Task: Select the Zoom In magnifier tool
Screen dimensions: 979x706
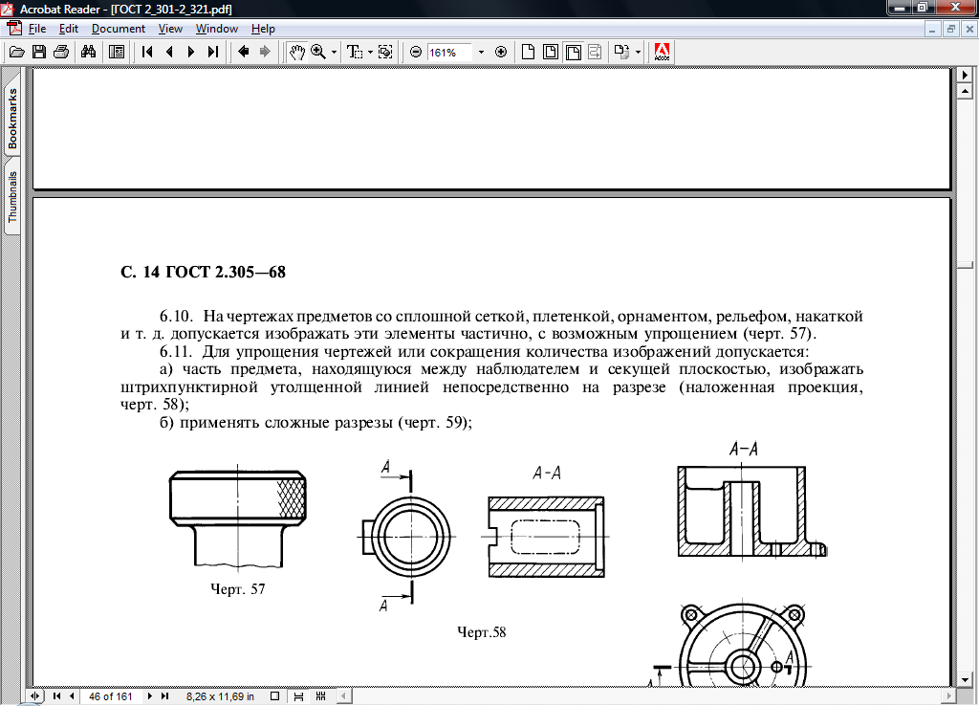Action: click(318, 52)
